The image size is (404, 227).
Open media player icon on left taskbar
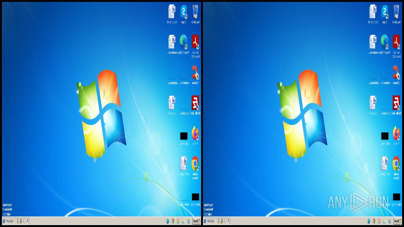click(178, 221)
